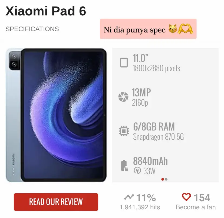
Task: Click the kissing cat emoji
Action: (x=173, y=29)
